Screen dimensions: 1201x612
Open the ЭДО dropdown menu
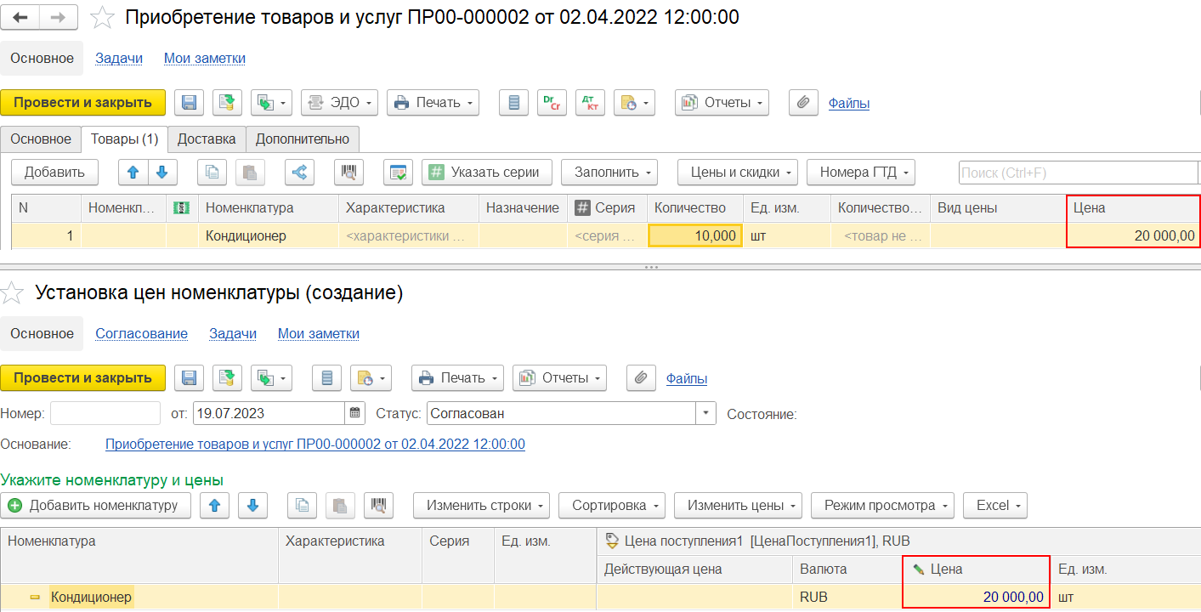pyautogui.click(x=339, y=103)
